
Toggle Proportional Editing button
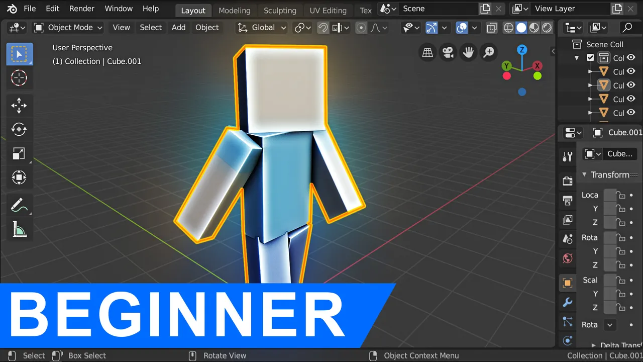point(361,28)
